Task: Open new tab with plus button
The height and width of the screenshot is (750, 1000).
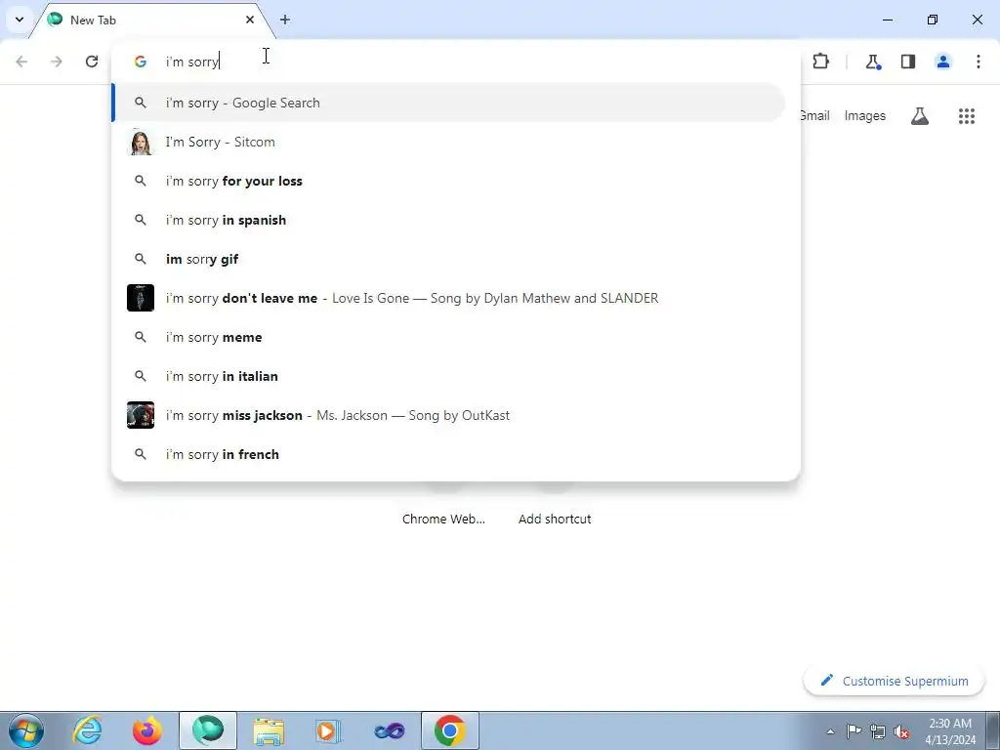Action: click(x=285, y=20)
